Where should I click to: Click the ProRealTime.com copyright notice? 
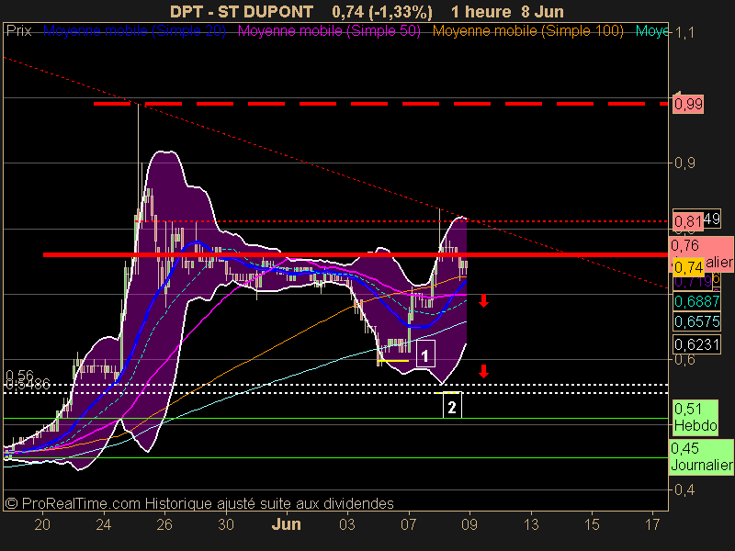coord(199,503)
